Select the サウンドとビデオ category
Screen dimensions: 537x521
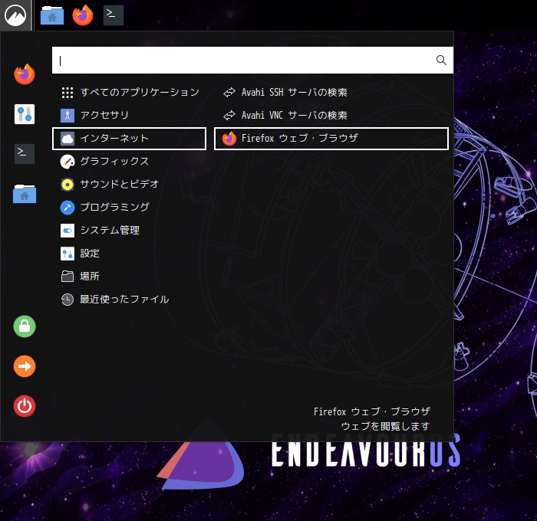point(129,185)
